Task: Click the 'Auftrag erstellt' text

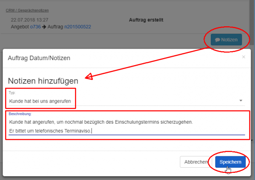Action: point(146,20)
